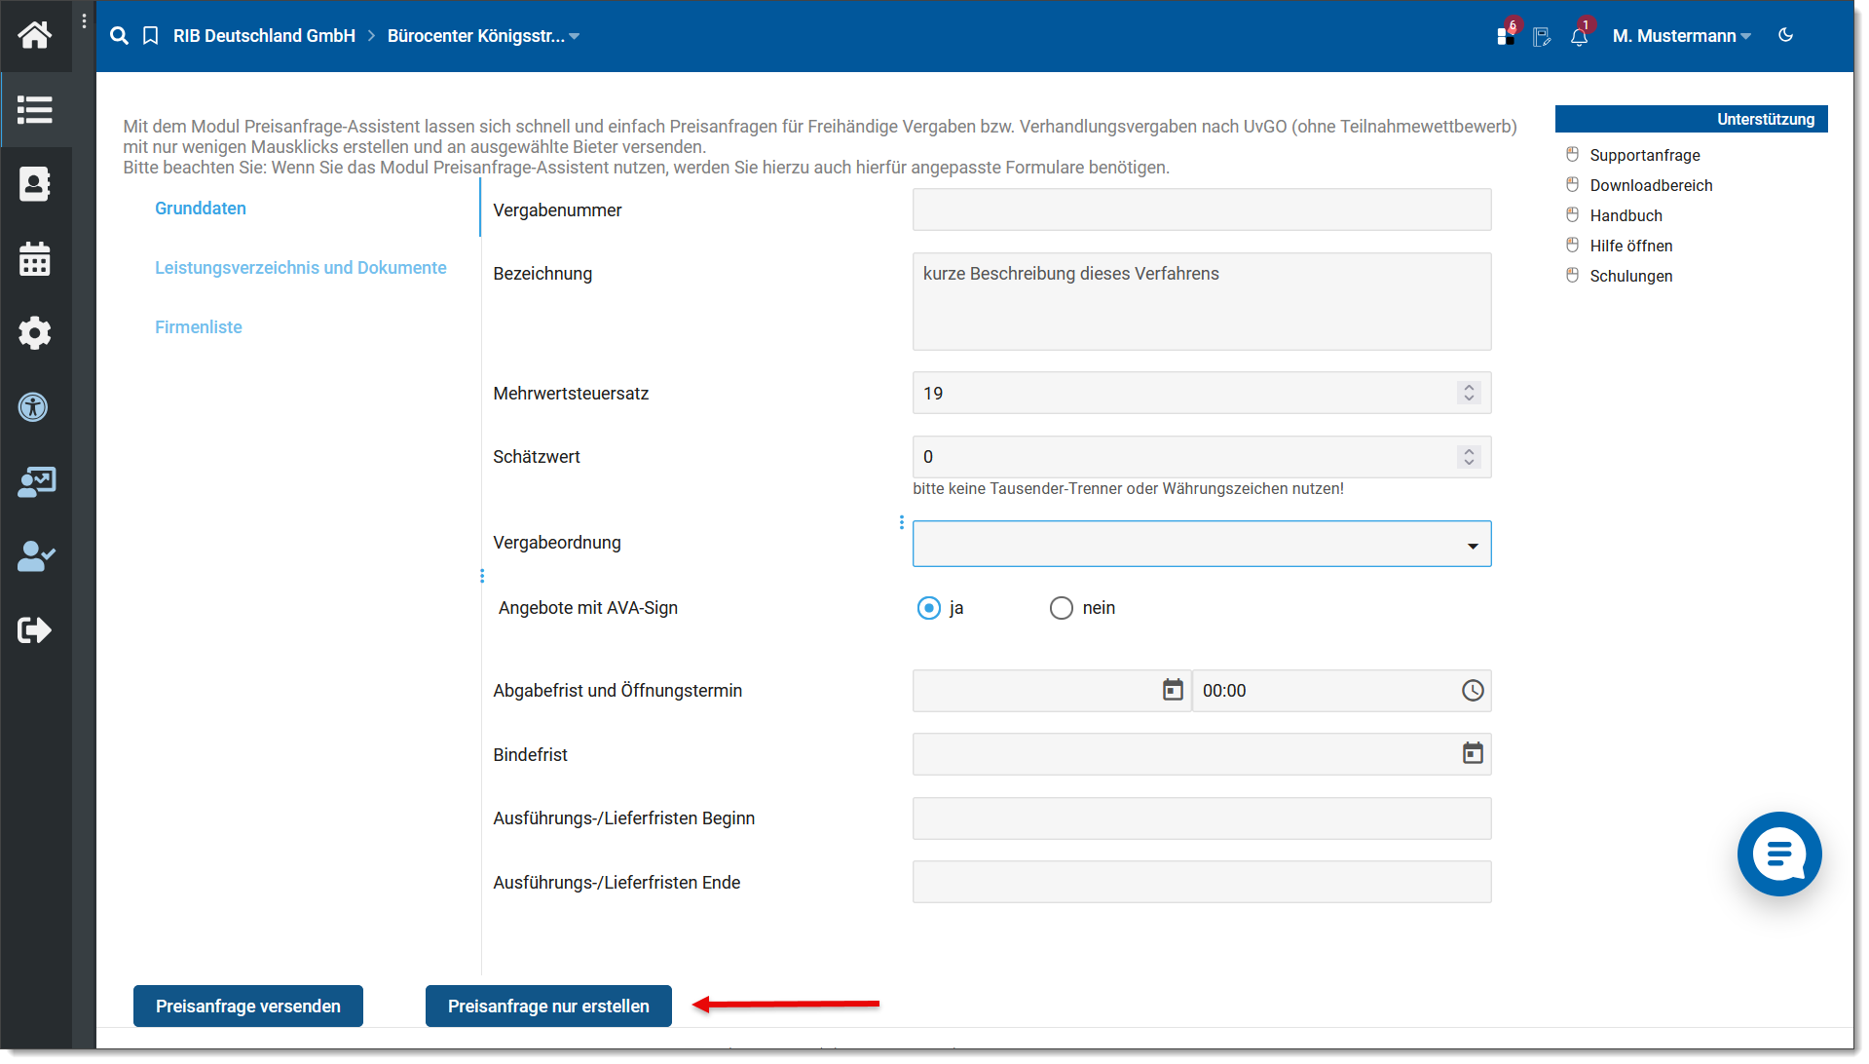Screen dimensions: 1869x1064
Task: Click the logout icon in sidebar
Action: (x=35, y=630)
